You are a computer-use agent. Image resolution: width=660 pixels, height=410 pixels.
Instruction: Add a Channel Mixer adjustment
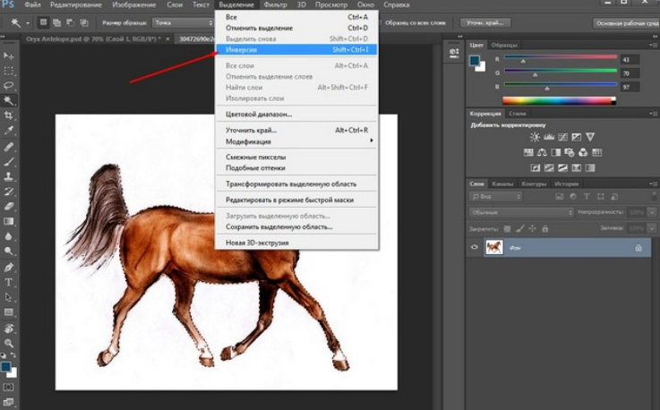coord(583,152)
